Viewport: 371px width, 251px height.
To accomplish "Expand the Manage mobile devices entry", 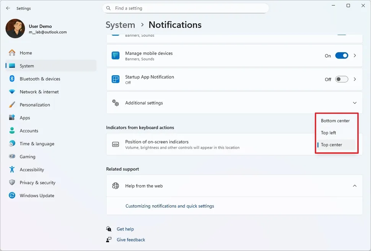I will 355,55.
